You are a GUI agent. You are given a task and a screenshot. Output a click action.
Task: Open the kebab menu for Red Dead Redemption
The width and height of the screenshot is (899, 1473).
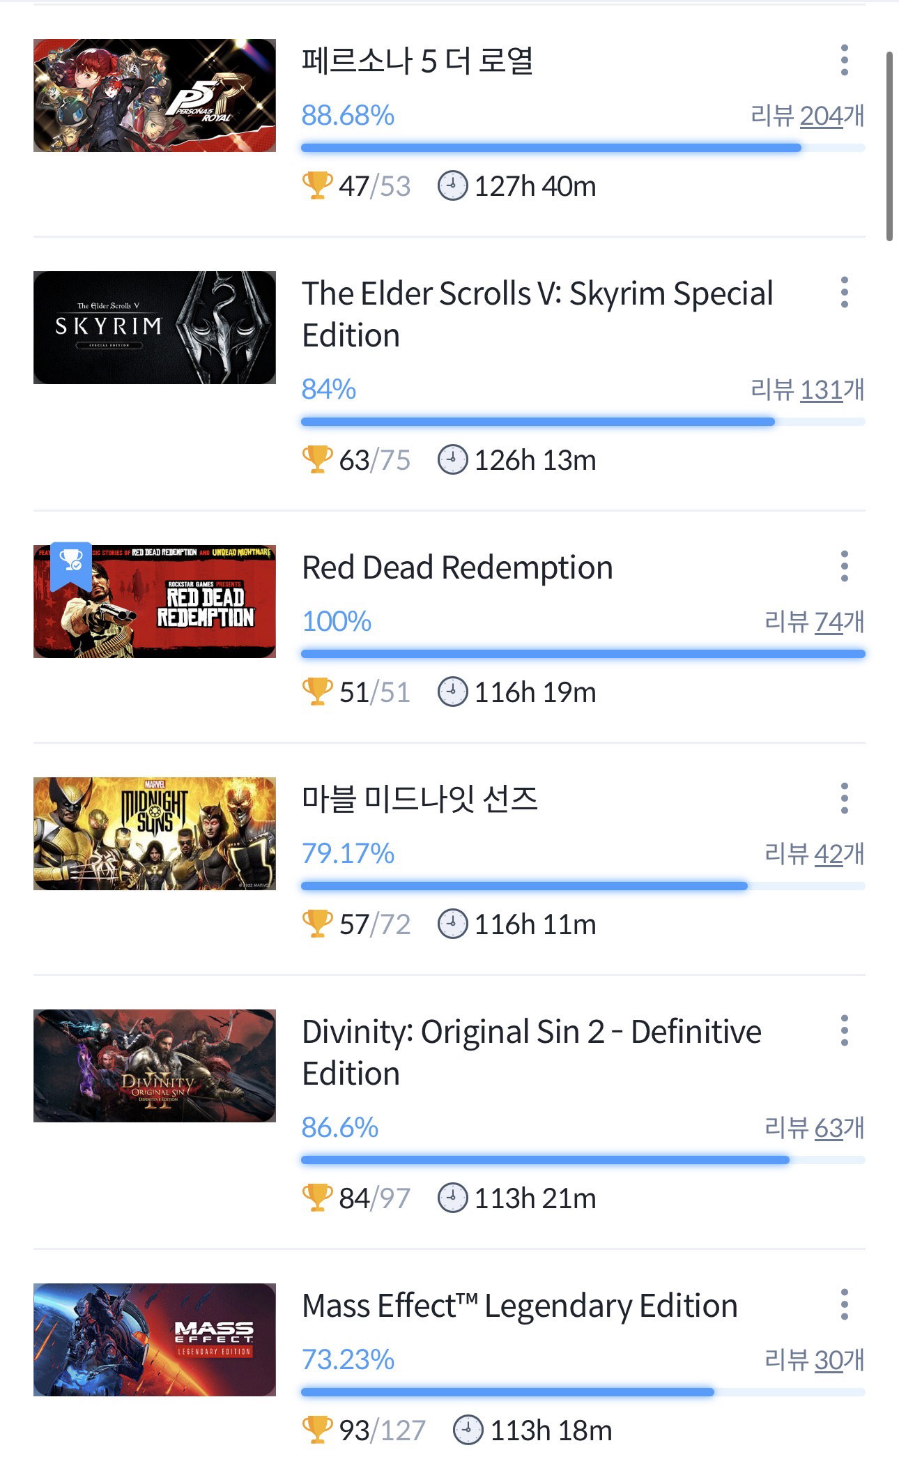click(844, 566)
